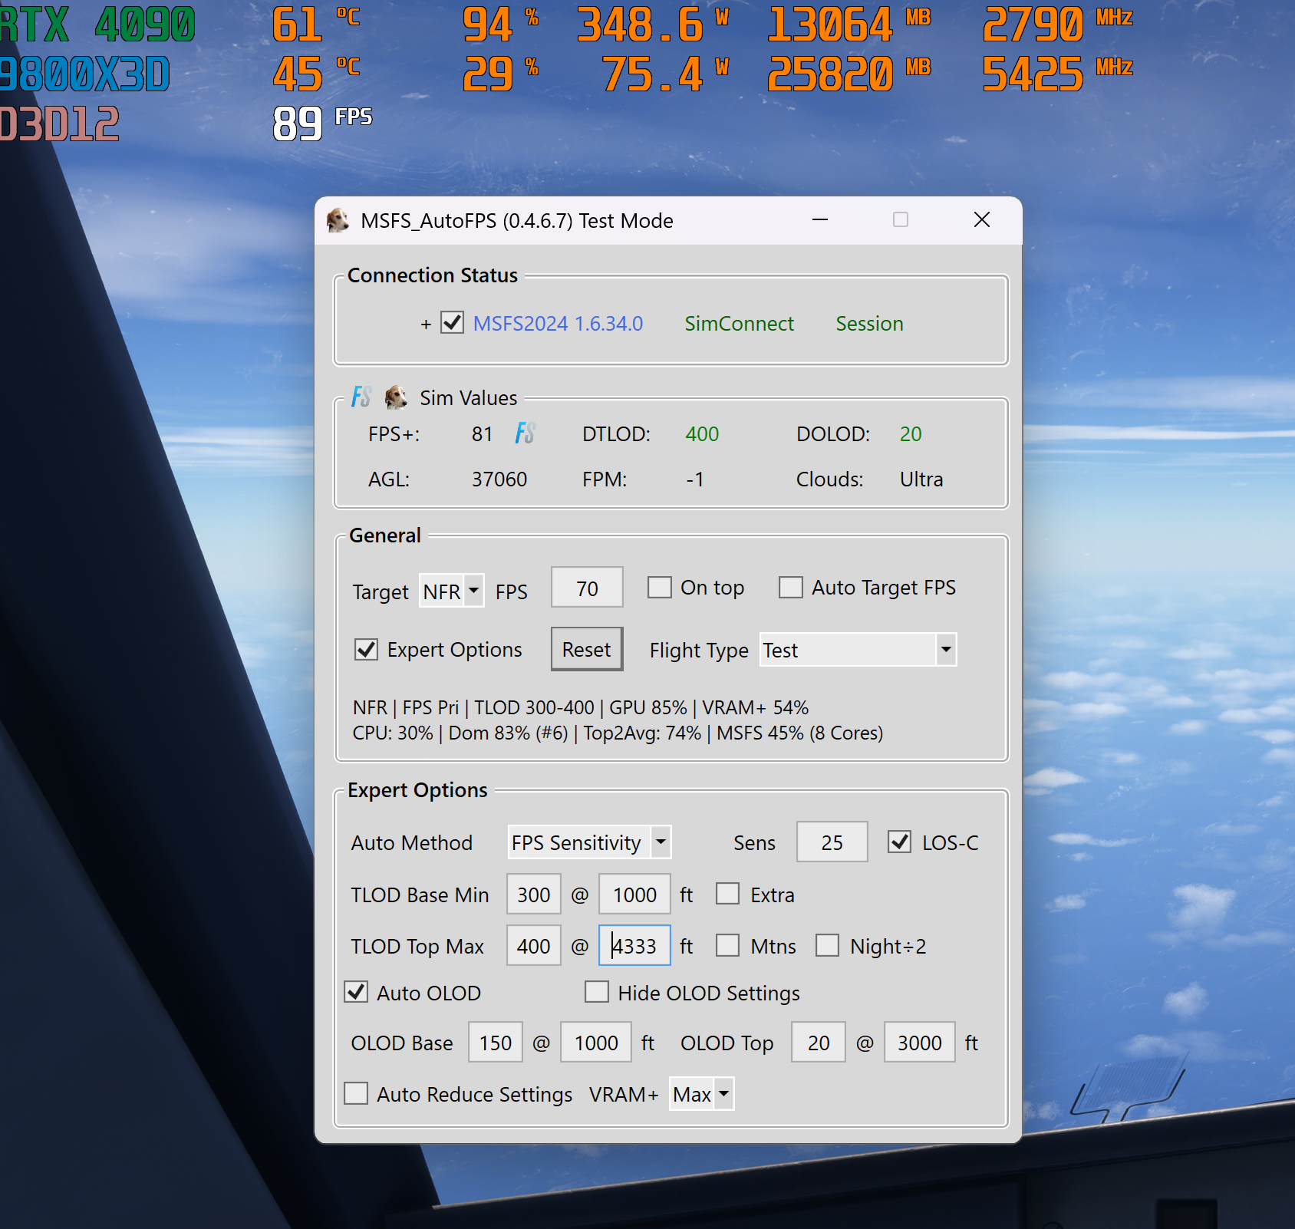
Task: Click the Sens field showing 25
Action: point(832,842)
